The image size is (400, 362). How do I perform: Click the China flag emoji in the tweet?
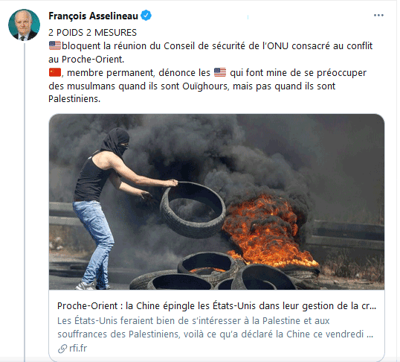55,72
